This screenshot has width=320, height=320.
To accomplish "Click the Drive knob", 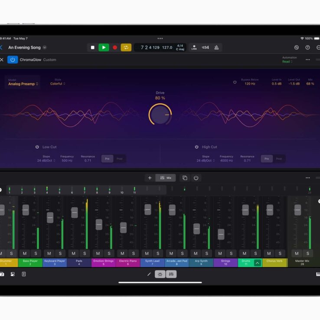I will click(160, 114).
